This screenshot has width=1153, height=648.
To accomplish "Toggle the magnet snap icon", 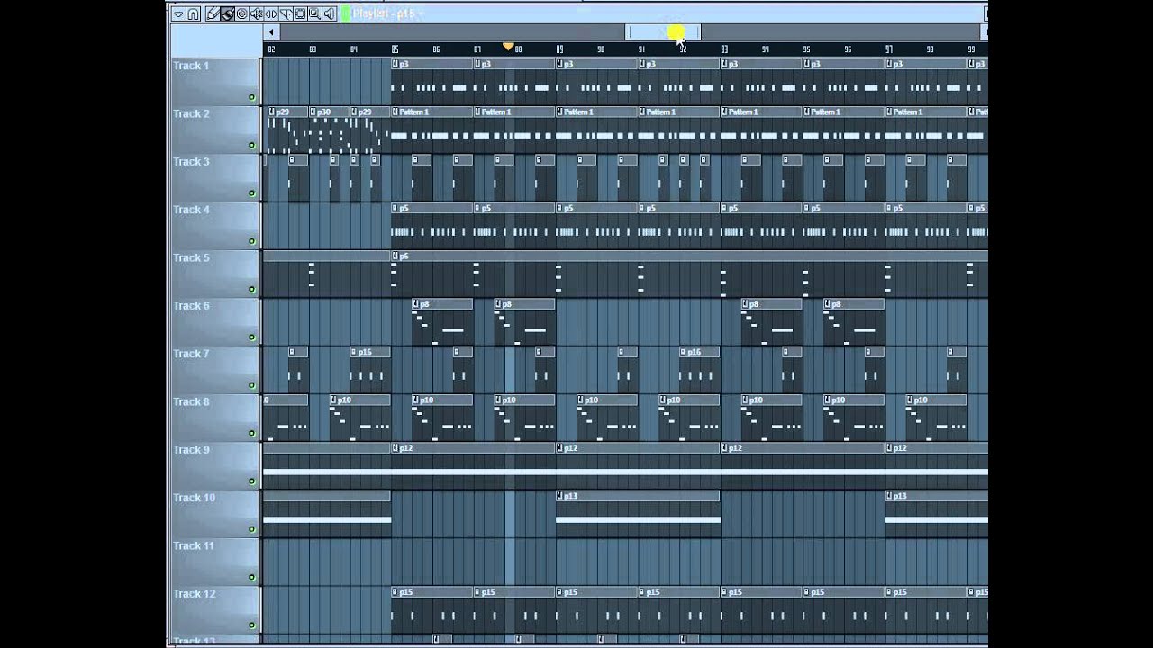I will coord(193,13).
